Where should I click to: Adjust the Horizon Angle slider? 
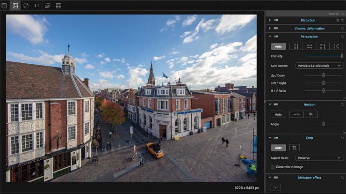[x=324, y=124]
